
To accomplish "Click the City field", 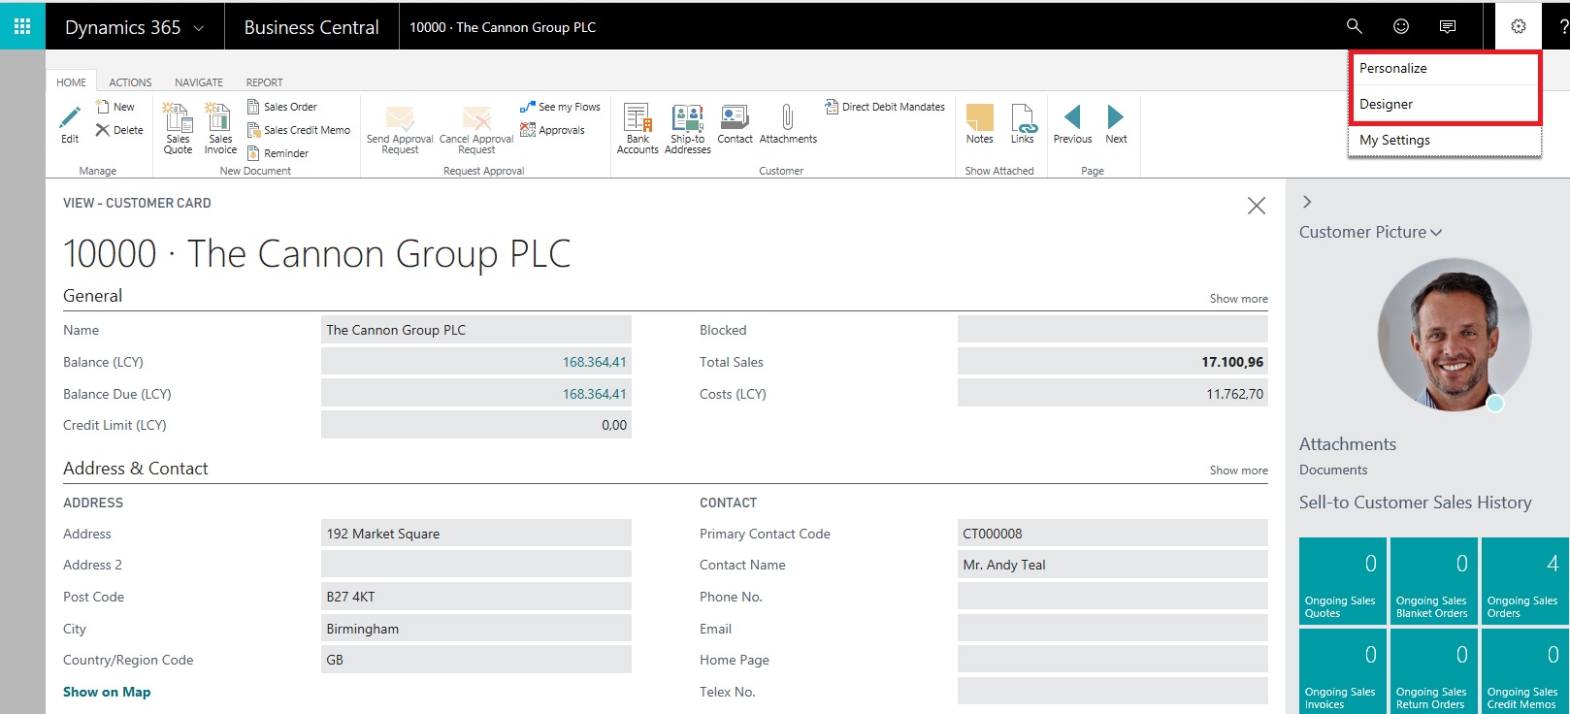I will click(x=476, y=629).
